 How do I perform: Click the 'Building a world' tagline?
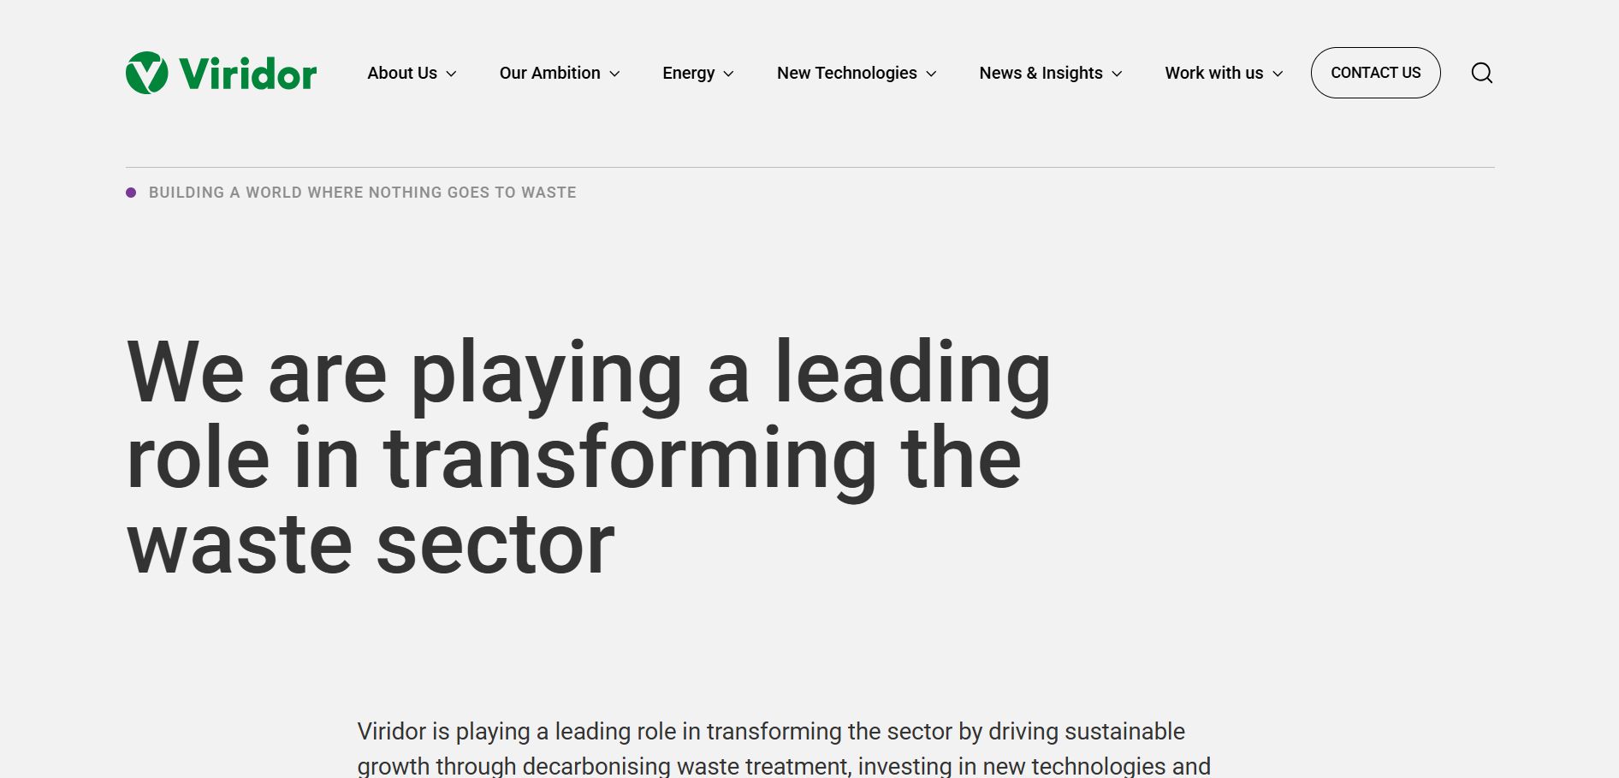pyautogui.click(x=362, y=193)
